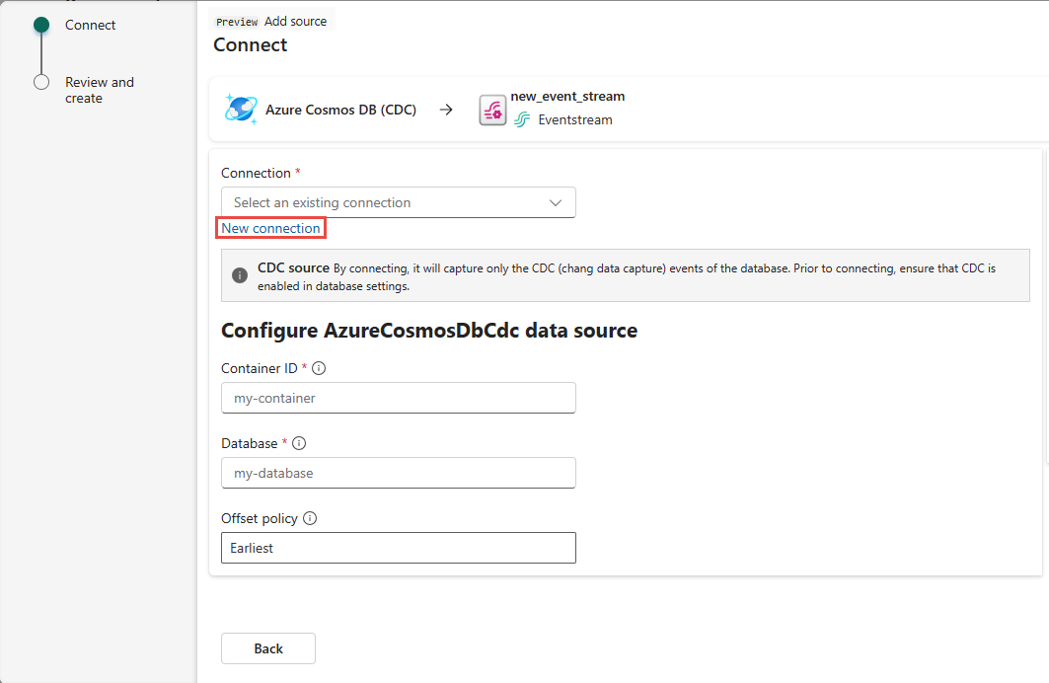Select the filled Connect step circle
1049x683 pixels.
(41, 25)
